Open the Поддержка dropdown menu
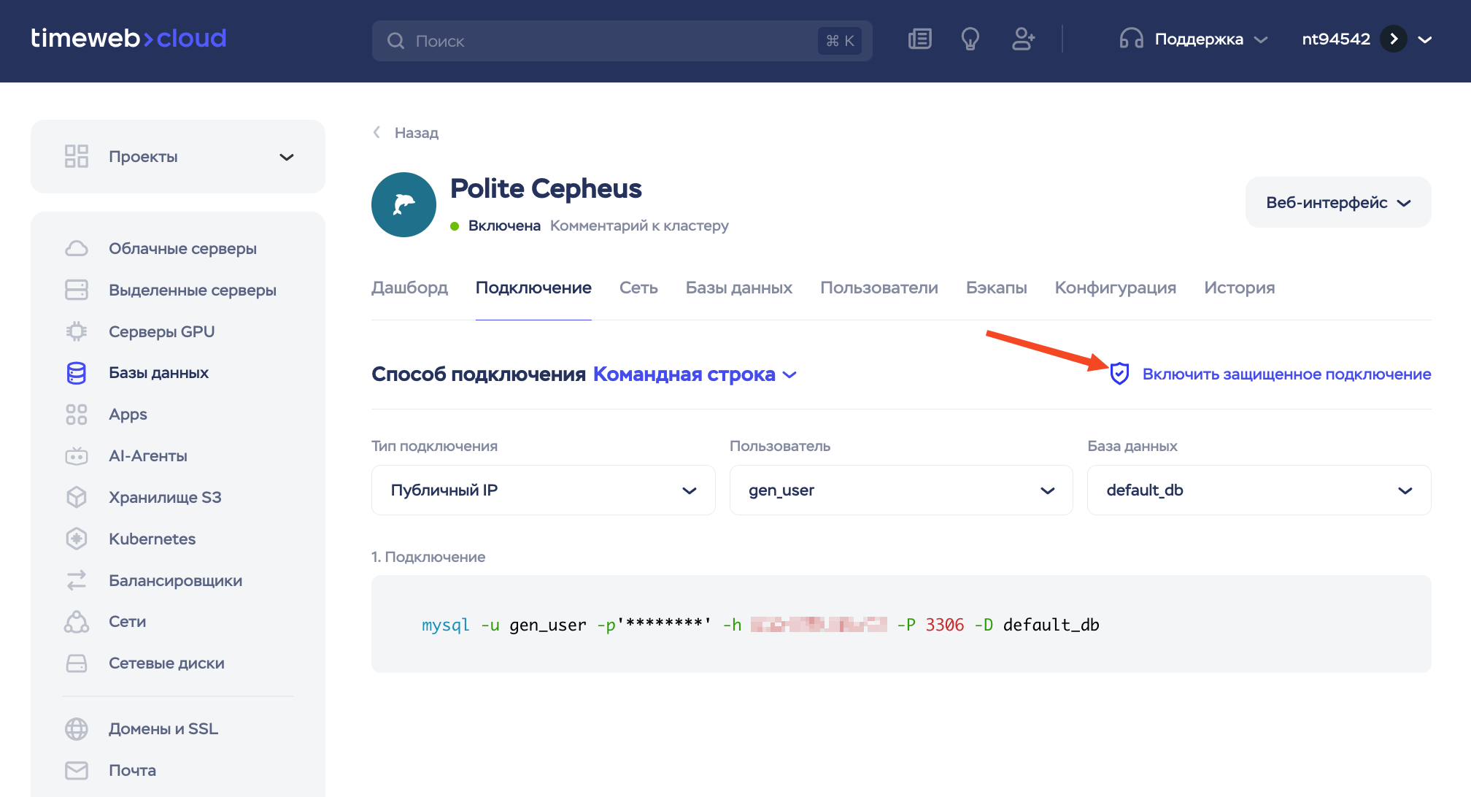The height and width of the screenshot is (797, 1471). pyautogui.click(x=1194, y=39)
